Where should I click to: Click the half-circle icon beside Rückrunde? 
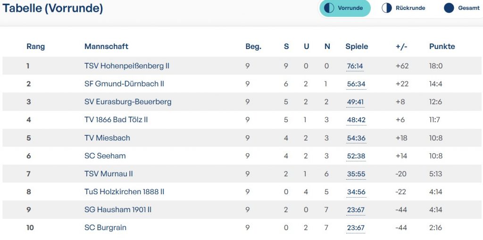click(387, 8)
